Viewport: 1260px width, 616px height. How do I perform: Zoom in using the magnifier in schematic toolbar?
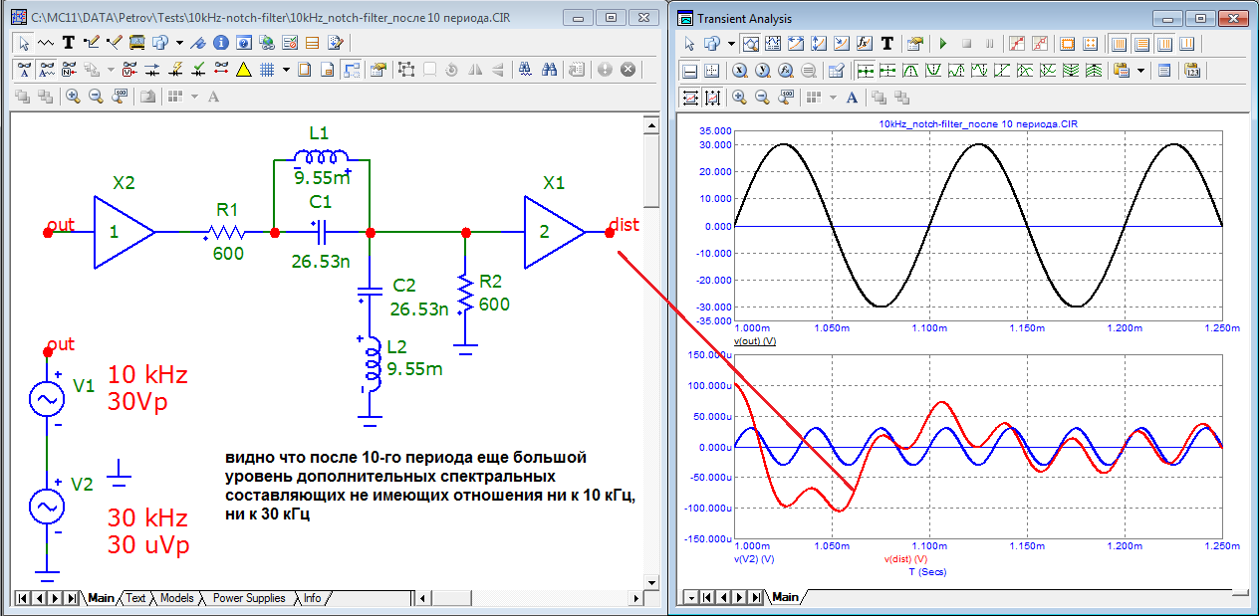[73, 97]
